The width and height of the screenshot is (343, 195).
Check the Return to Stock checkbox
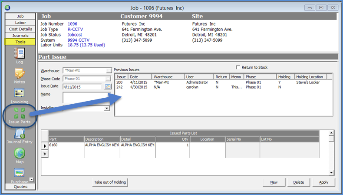click(238, 67)
